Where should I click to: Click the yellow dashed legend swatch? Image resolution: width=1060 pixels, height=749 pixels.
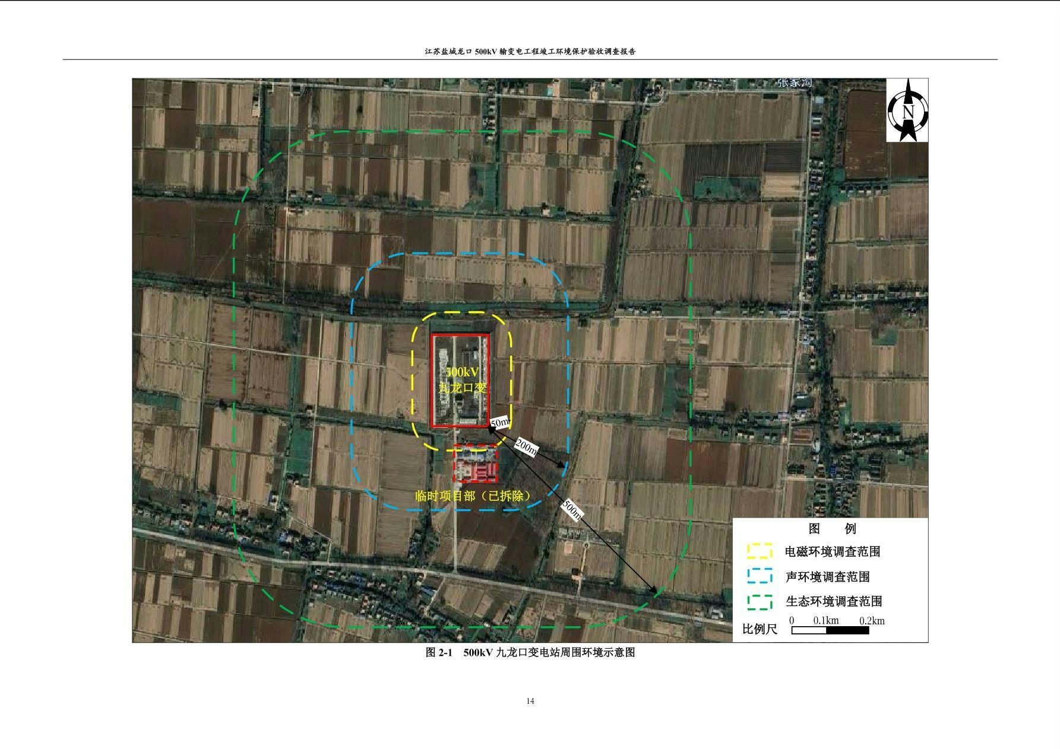(760, 551)
